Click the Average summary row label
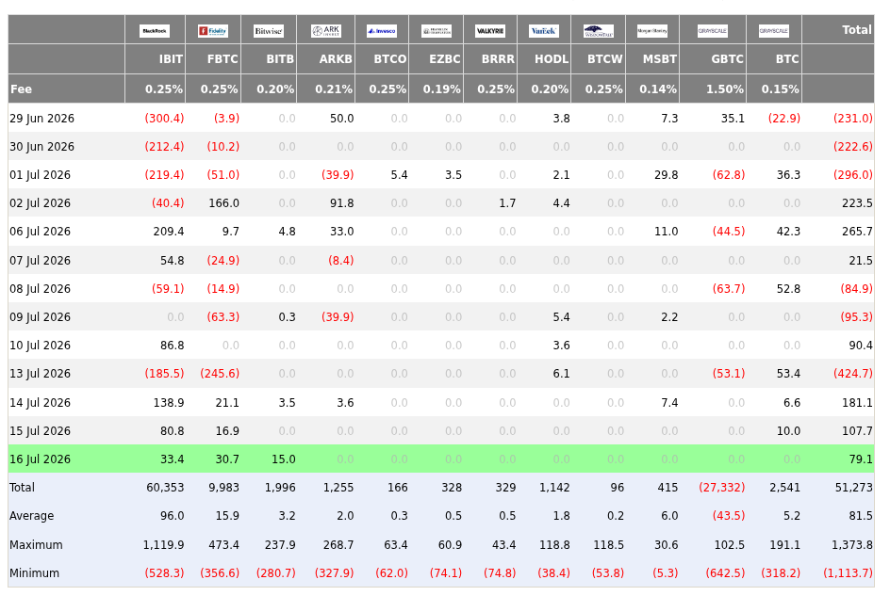 [x=32, y=516]
